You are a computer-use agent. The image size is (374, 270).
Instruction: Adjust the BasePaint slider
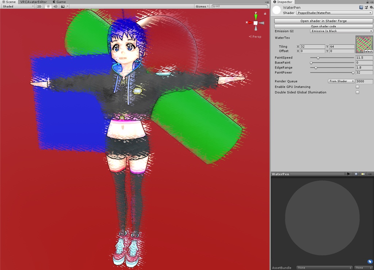tap(332, 63)
